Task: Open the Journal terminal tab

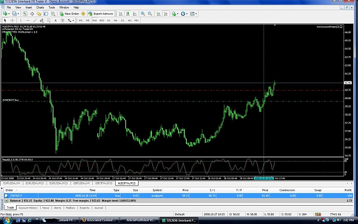Action: pyautogui.click(x=99, y=208)
